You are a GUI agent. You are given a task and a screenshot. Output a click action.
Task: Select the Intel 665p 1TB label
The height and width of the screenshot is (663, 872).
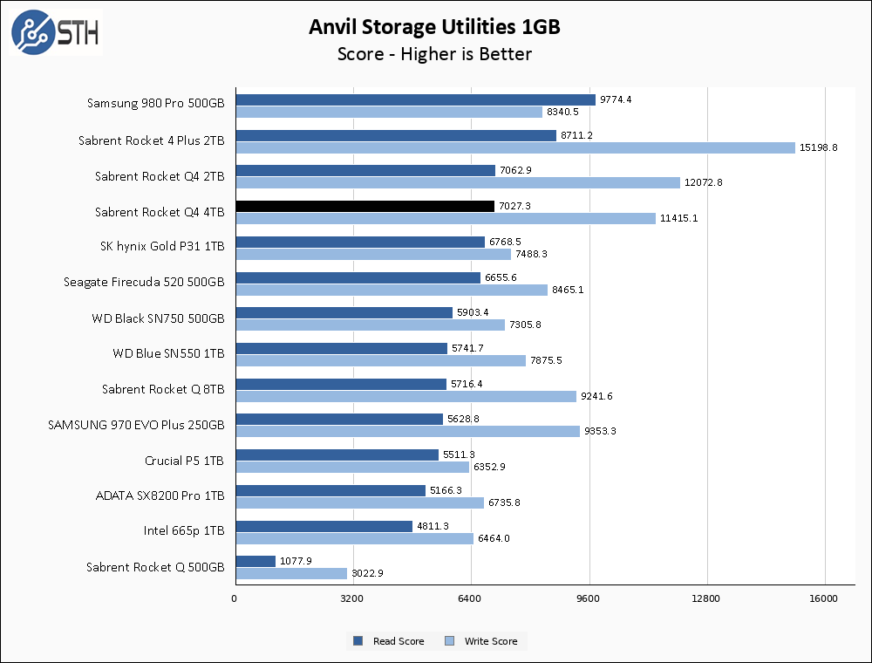pyautogui.click(x=184, y=530)
